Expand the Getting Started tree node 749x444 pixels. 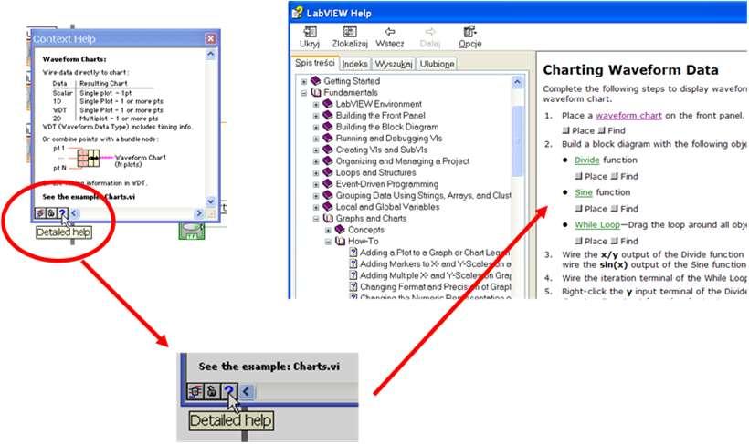(304, 81)
